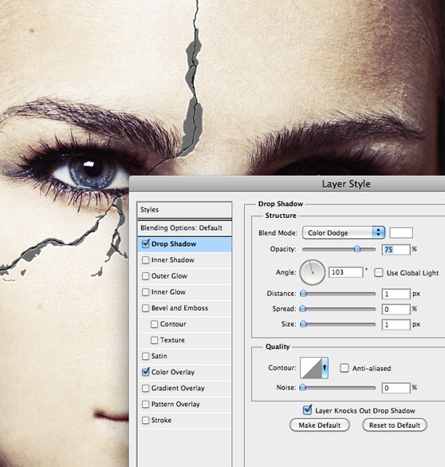Select the Styles list header
Image resolution: width=445 pixels, height=467 pixels.
184,210
